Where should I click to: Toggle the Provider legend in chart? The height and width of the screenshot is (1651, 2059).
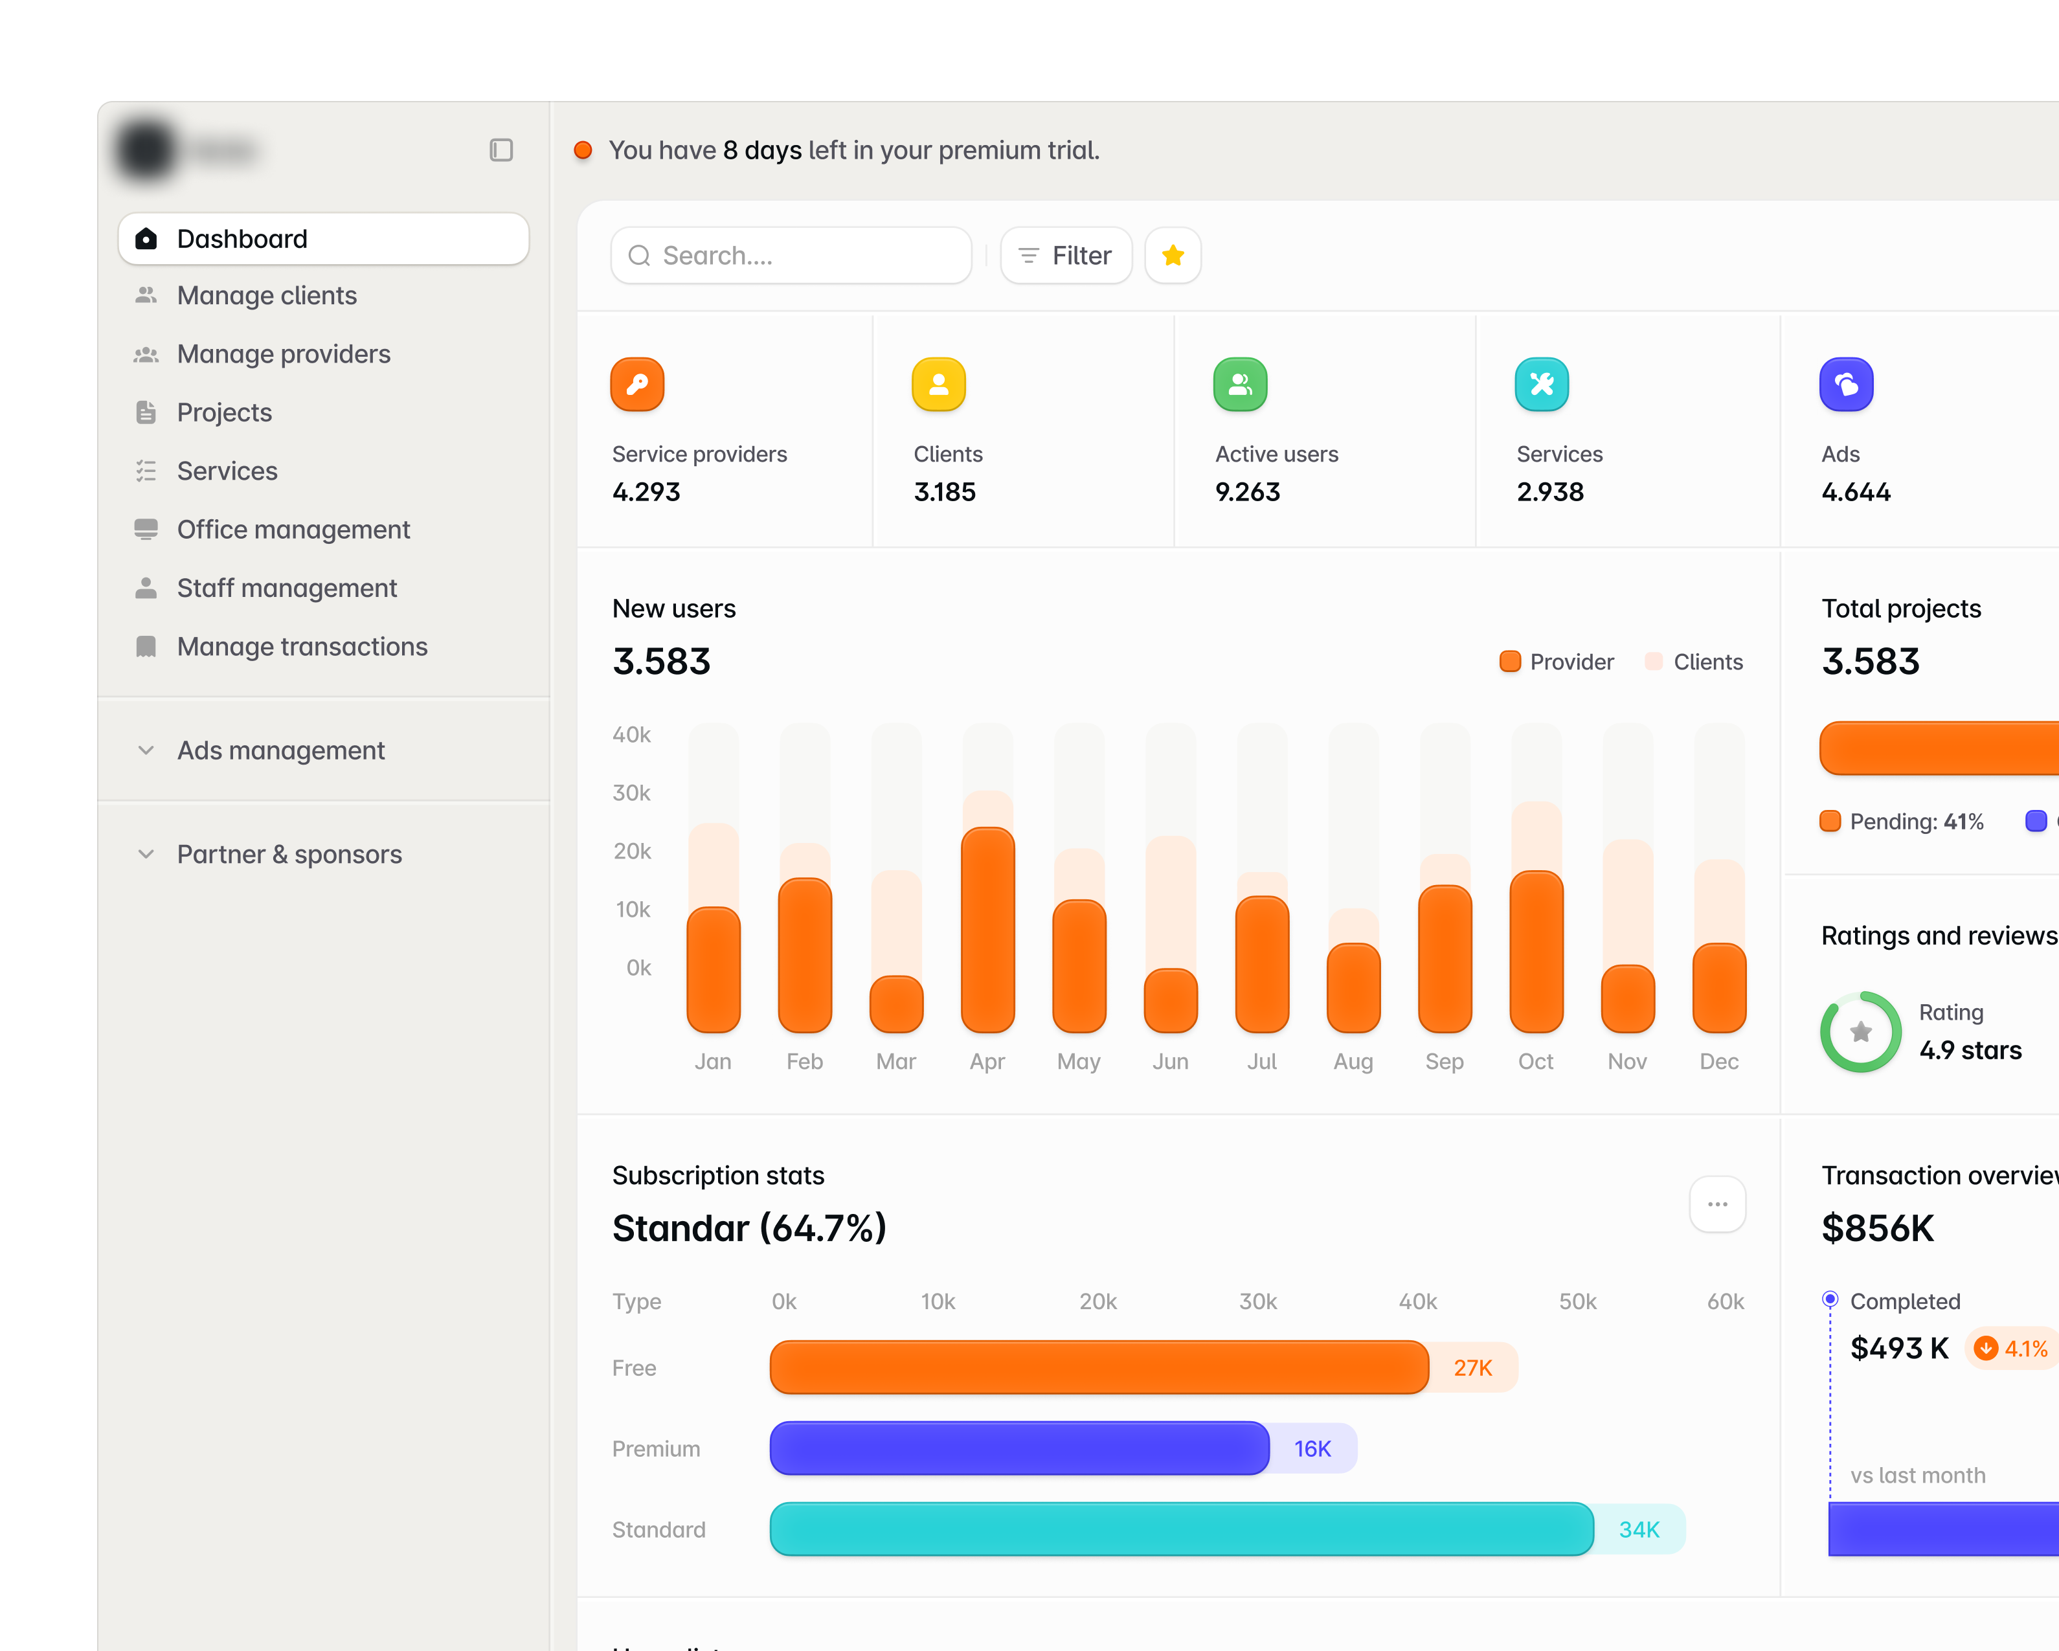(x=1557, y=662)
